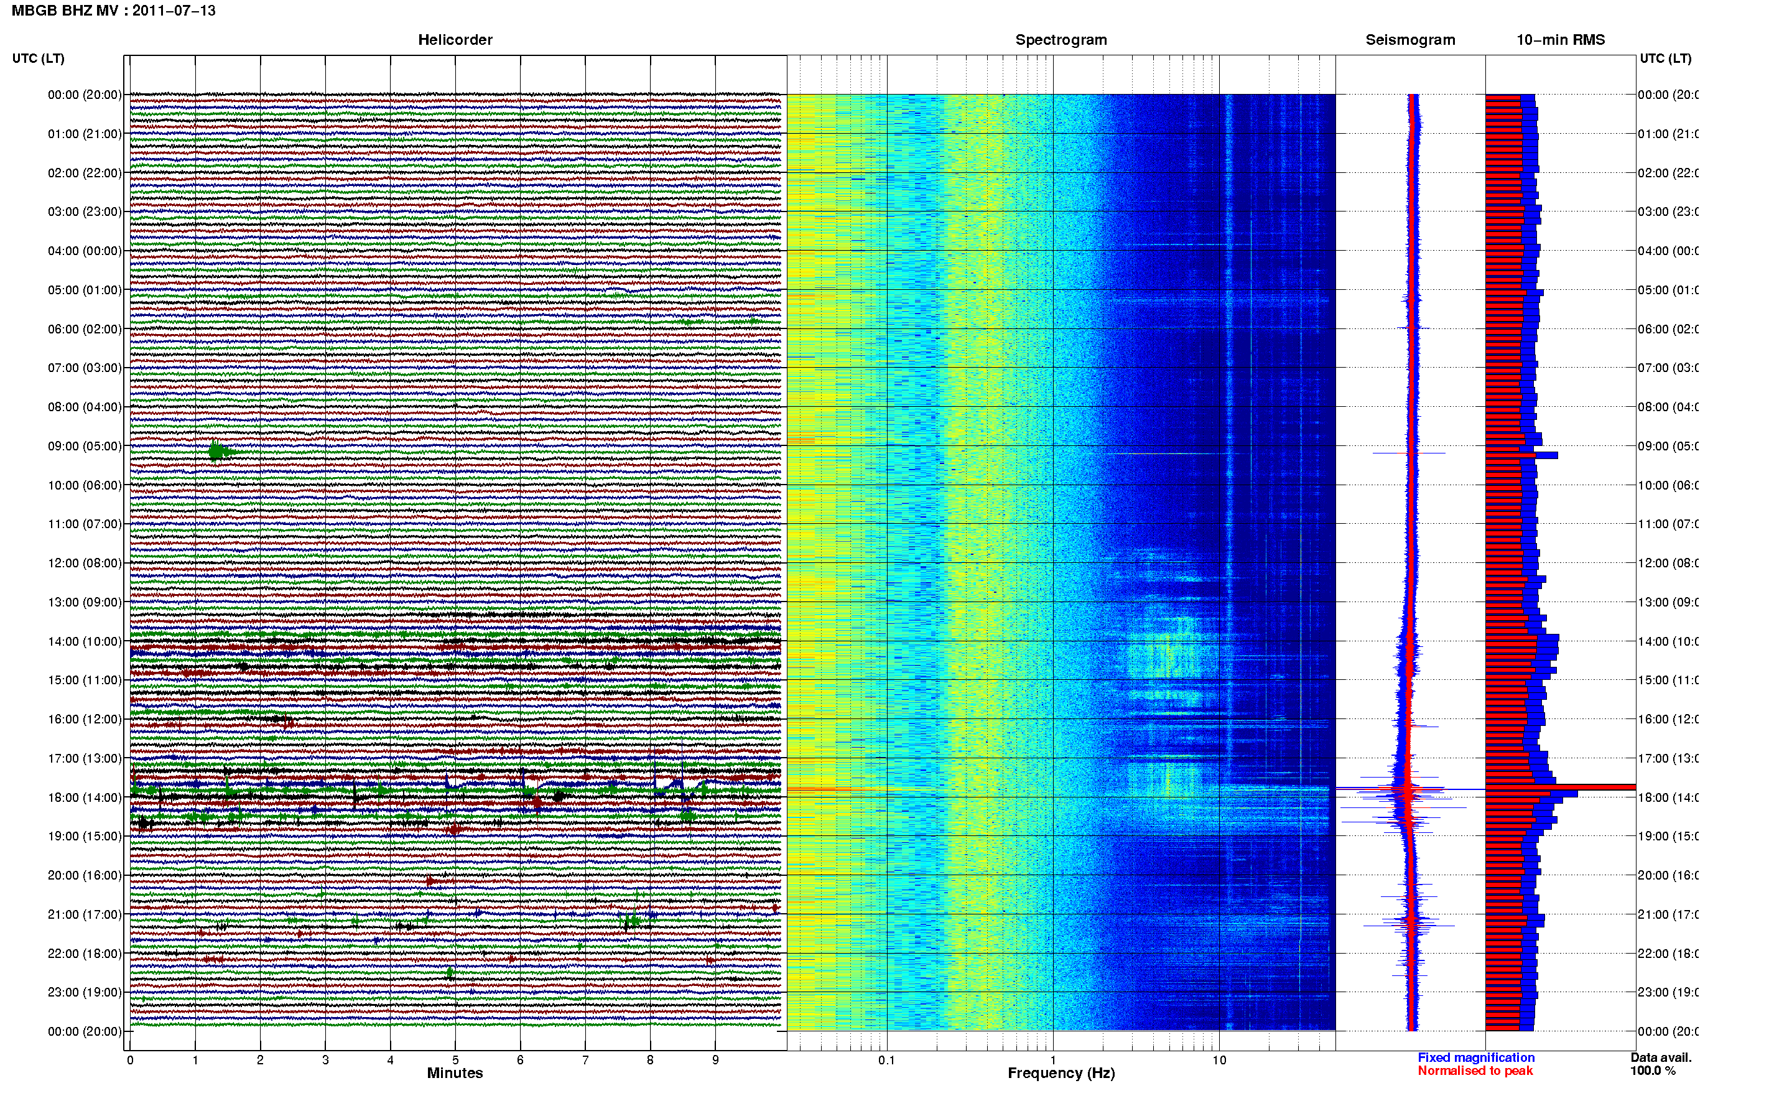1769x1106 pixels.
Task: Click helicorder time label '04:00 (00:00)'
Action: click(85, 251)
